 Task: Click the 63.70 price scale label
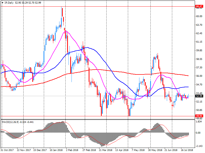click(199, 25)
